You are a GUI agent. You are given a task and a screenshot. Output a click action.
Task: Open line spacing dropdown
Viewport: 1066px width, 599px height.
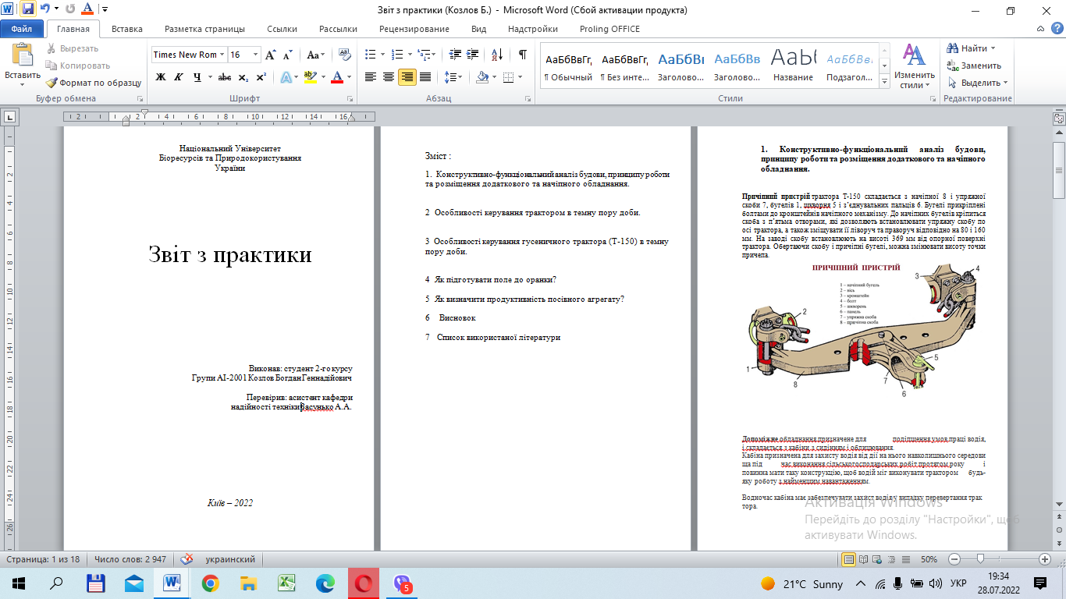tap(453, 77)
